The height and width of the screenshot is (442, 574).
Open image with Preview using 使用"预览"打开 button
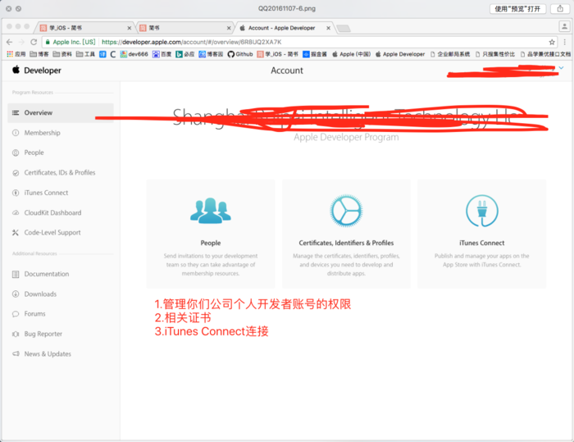517,9
